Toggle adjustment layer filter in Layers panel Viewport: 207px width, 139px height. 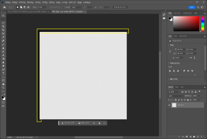(186, 92)
